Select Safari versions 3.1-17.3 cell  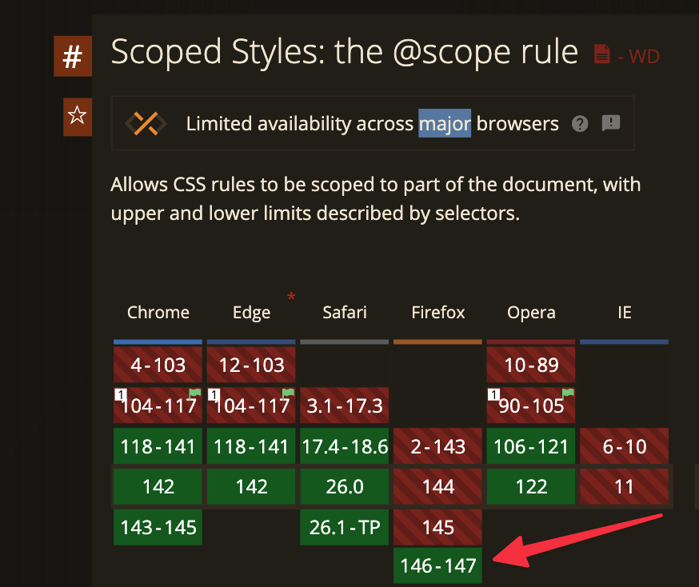[344, 405]
